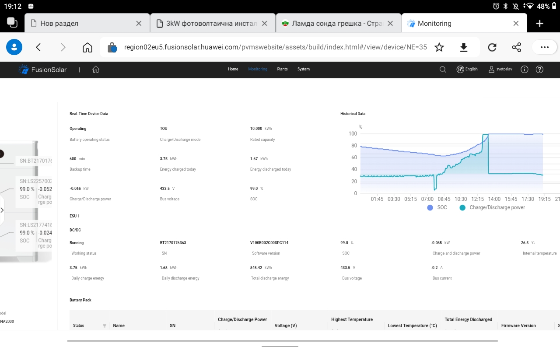Open Status column filter in Battery Pack table
This screenshot has width=560, height=350.
(x=104, y=325)
